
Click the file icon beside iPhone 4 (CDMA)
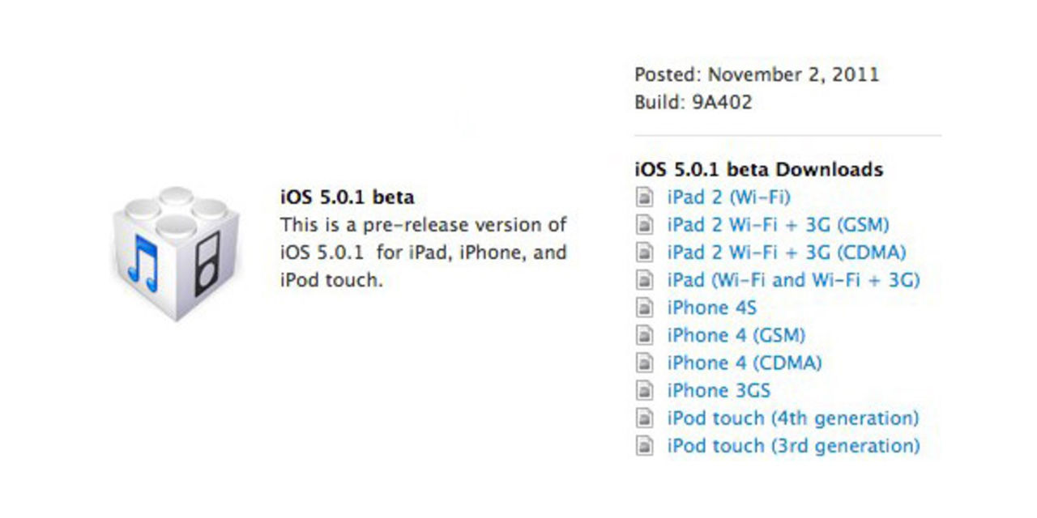click(644, 363)
